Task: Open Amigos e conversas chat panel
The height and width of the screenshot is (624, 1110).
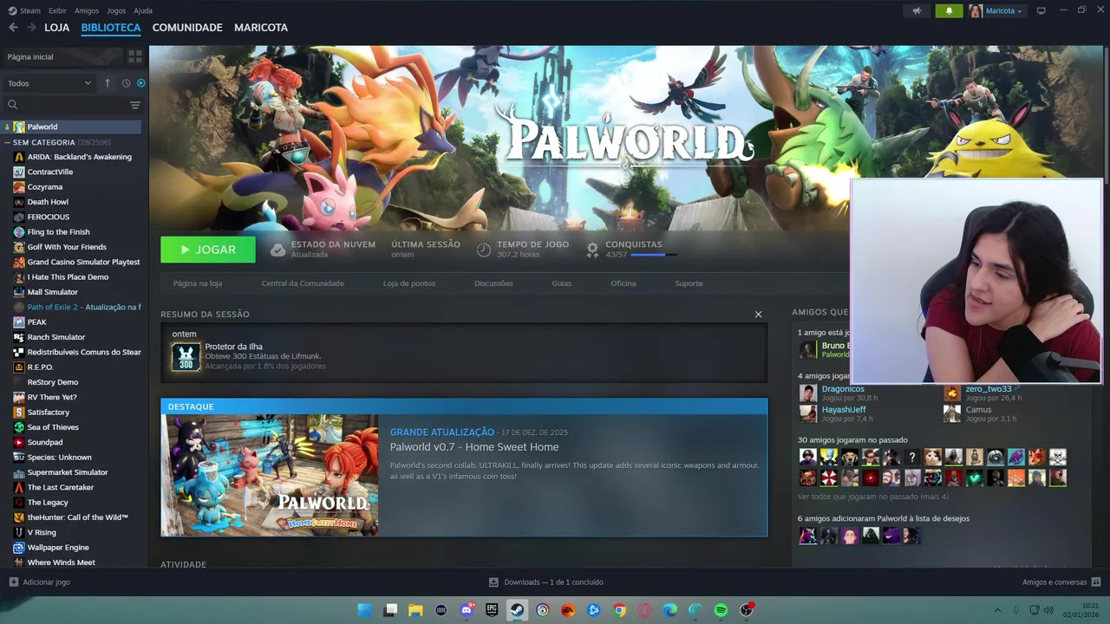Action: point(1061,582)
